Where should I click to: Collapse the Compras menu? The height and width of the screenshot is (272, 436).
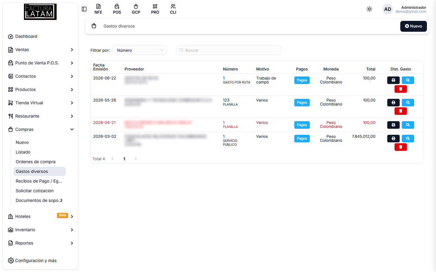coord(41,129)
